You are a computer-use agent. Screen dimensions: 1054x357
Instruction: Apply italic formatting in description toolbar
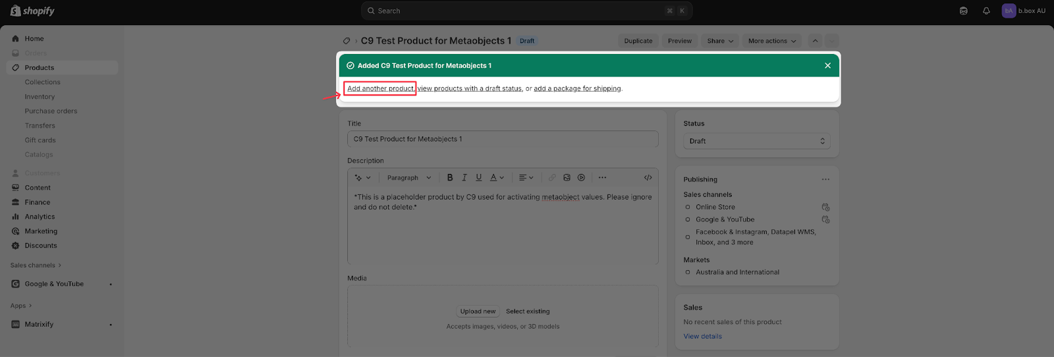pos(464,178)
